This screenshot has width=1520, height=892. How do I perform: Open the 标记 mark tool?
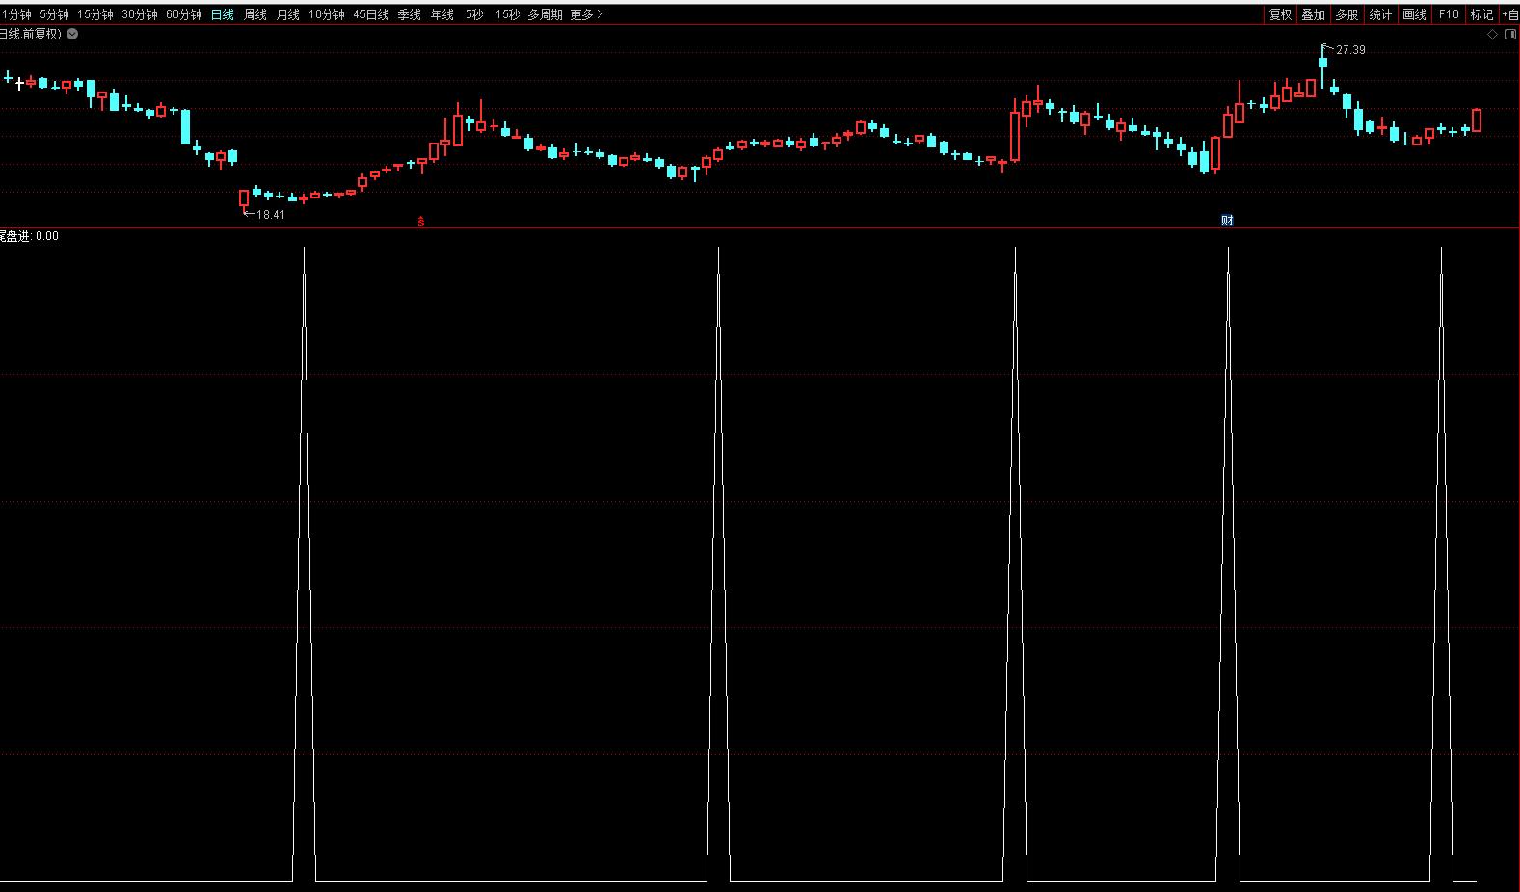1480,14
